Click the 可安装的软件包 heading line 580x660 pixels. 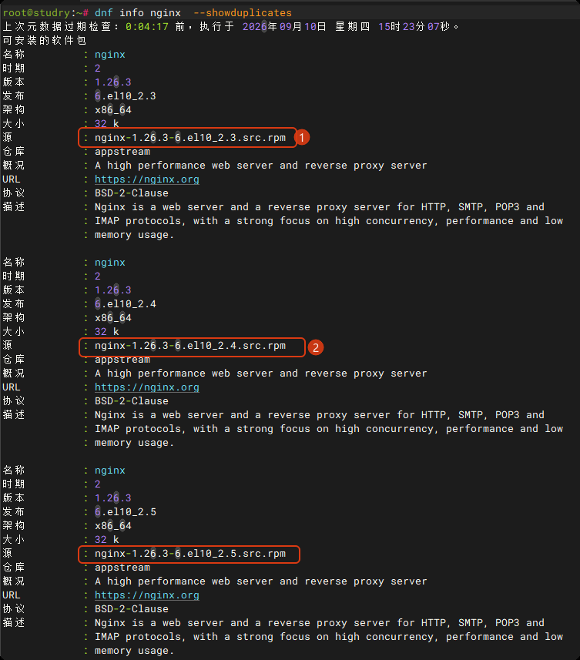point(44,40)
